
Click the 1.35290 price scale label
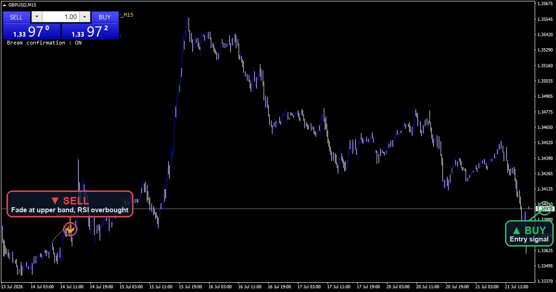click(545, 50)
